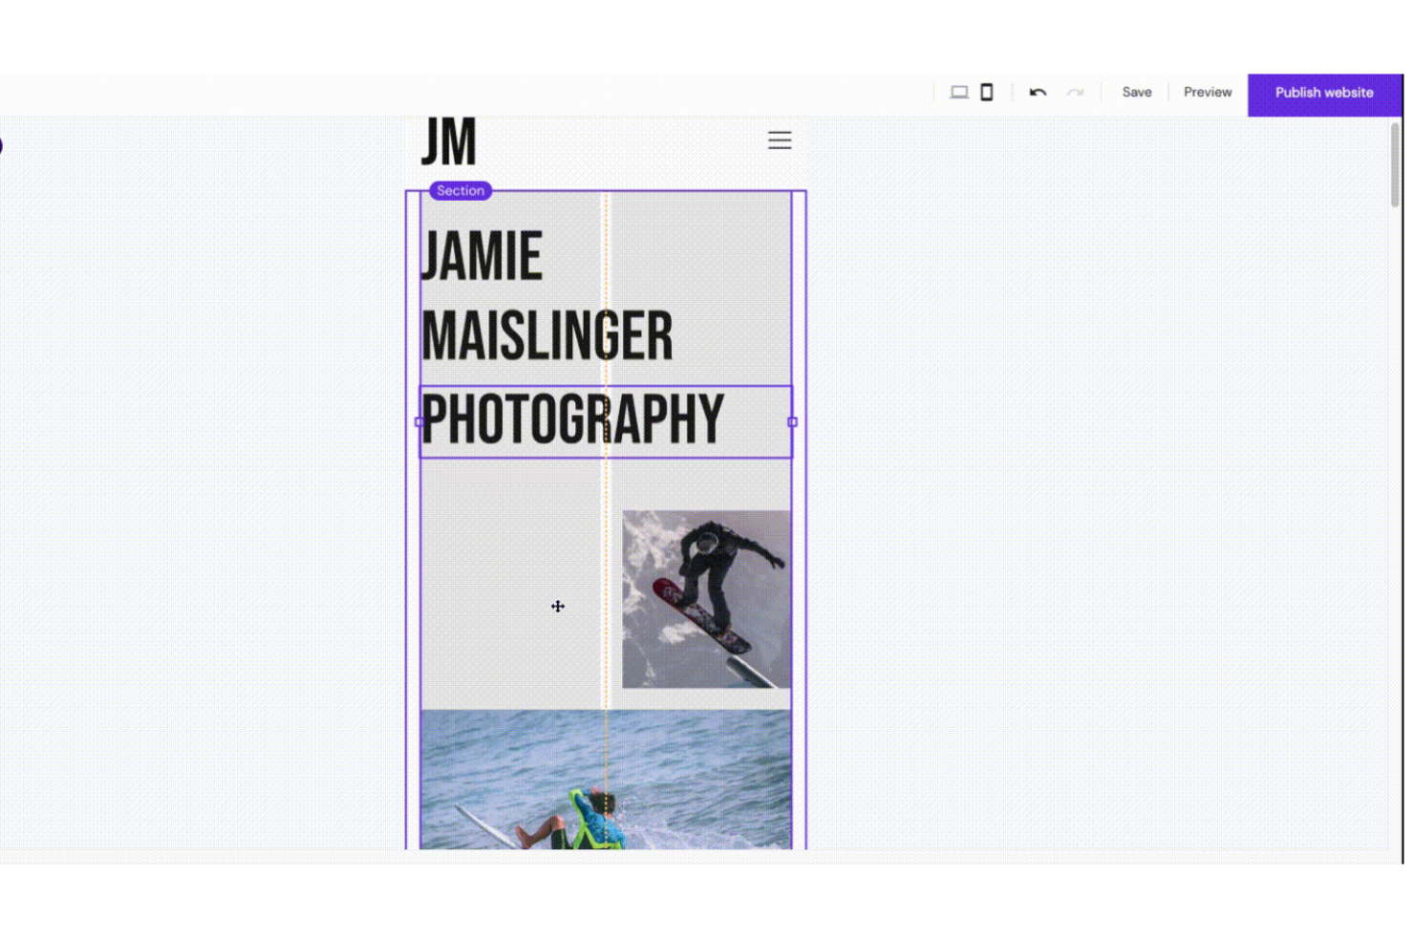The height and width of the screenshot is (943, 1414).
Task: Click the partial dark circle at left edge
Action: (1, 145)
